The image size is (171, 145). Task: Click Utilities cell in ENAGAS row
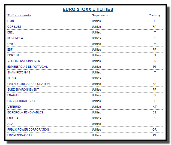click(x=96, y=95)
